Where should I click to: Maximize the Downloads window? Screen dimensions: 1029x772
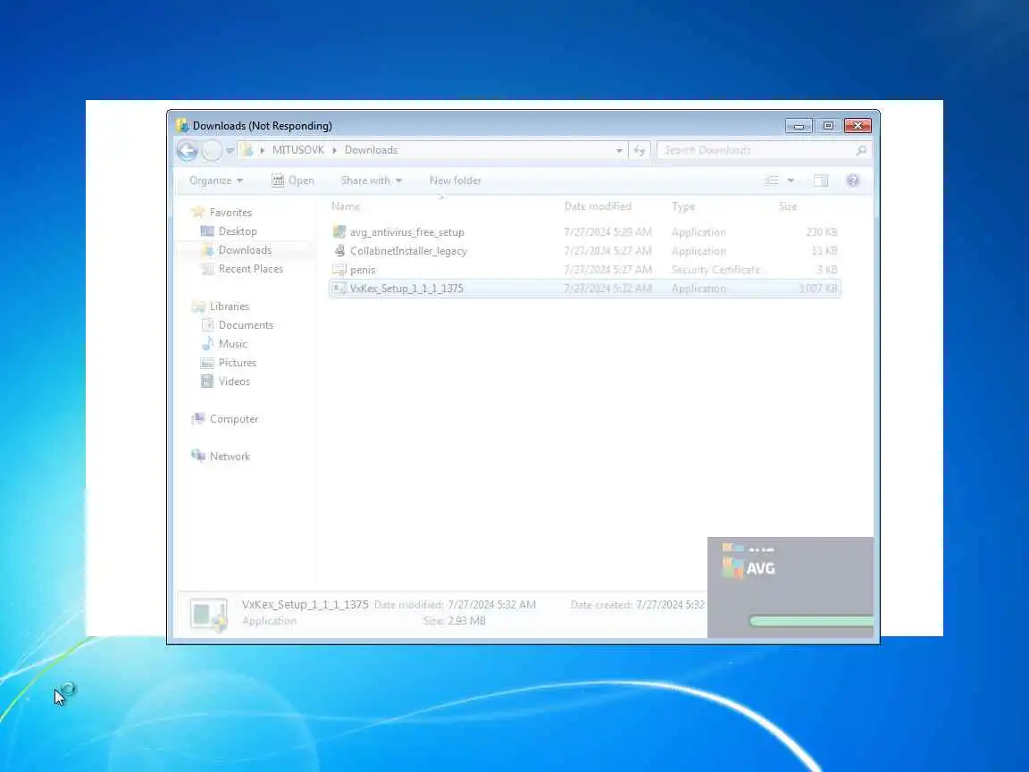828,125
